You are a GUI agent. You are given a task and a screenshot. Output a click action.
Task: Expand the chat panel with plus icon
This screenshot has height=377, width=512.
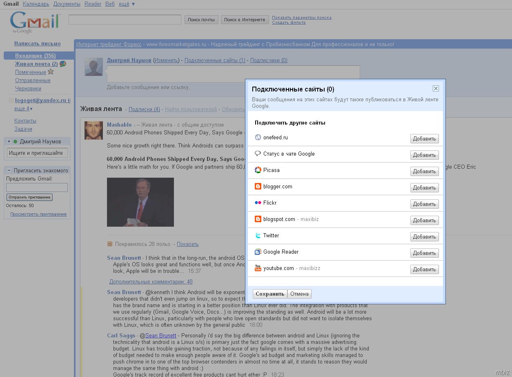click(x=9, y=142)
